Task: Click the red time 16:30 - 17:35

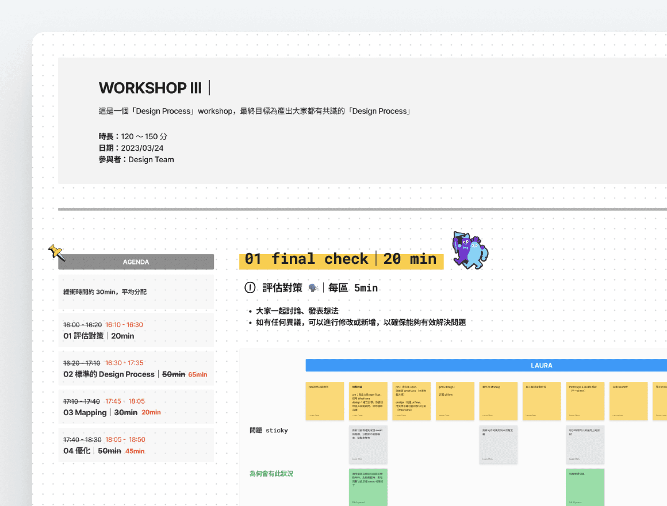Action: click(x=124, y=363)
